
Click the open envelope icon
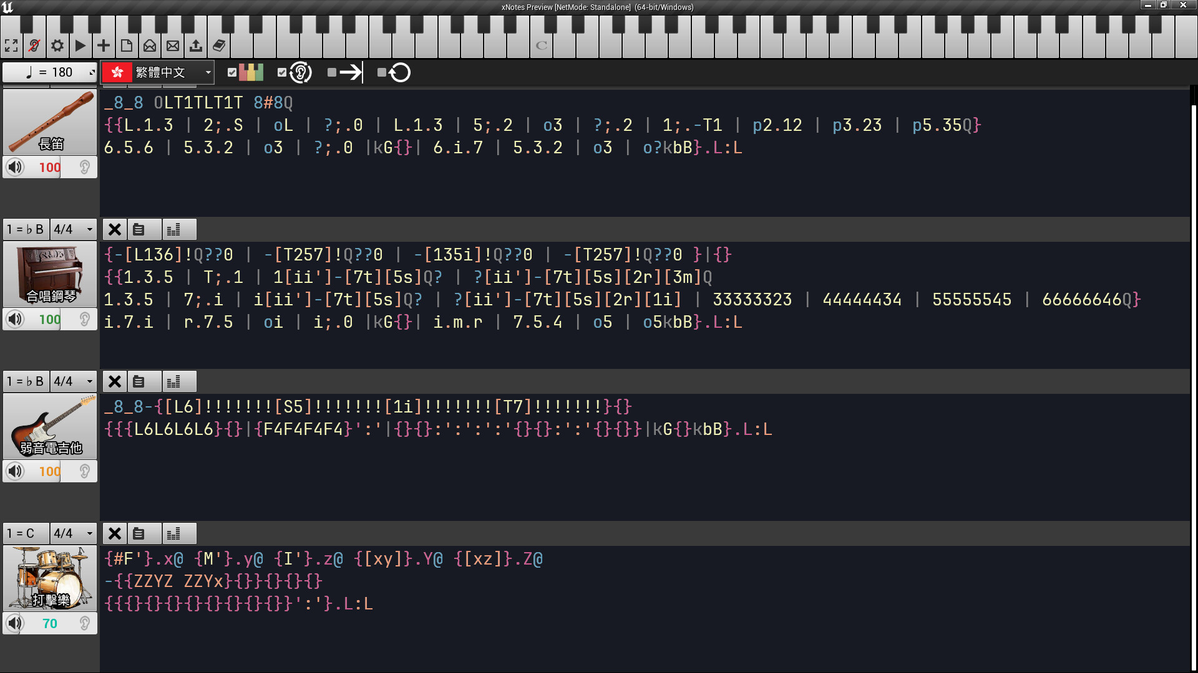(x=150, y=45)
